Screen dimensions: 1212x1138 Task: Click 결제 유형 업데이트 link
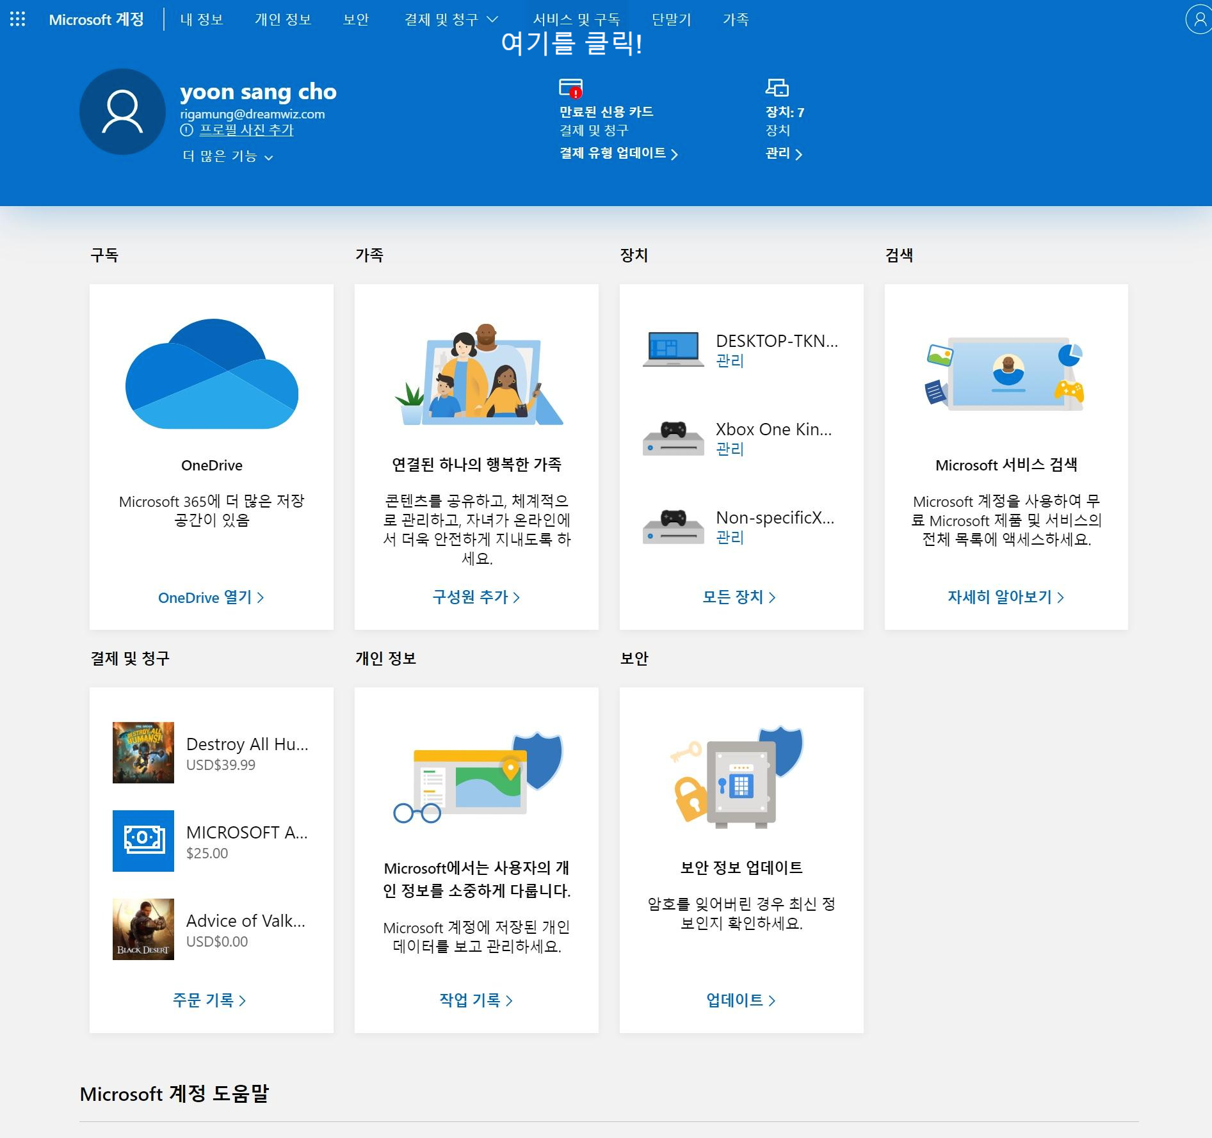618,153
